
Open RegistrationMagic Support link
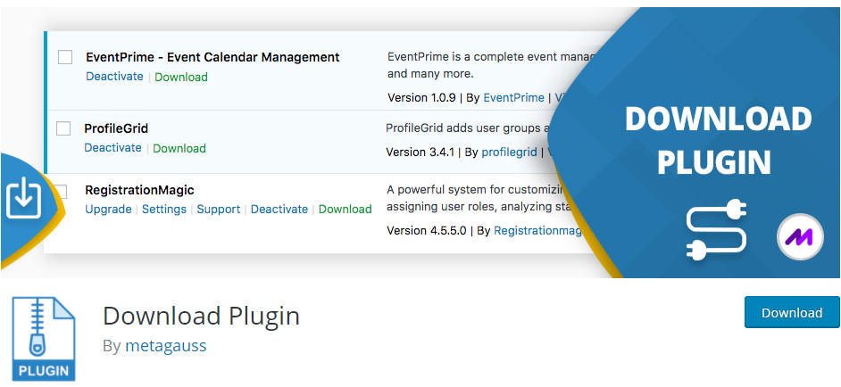(x=219, y=209)
